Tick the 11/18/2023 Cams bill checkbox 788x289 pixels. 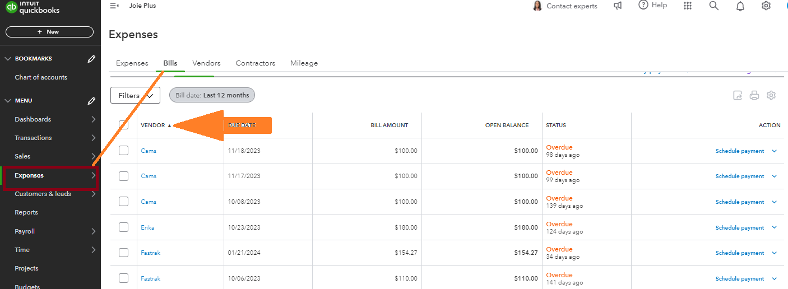[124, 150]
